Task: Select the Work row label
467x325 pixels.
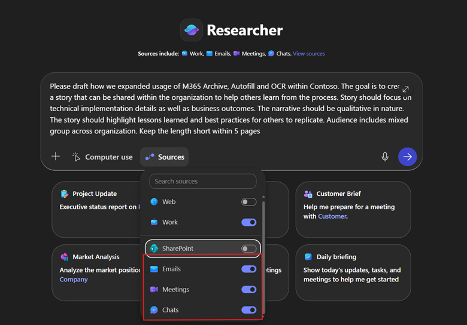Action: [x=170, y=222]
